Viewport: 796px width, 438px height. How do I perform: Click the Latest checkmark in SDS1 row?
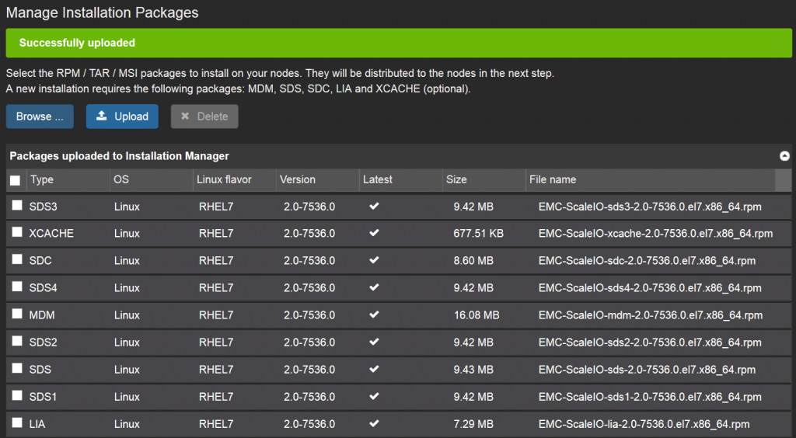(374, 396)
